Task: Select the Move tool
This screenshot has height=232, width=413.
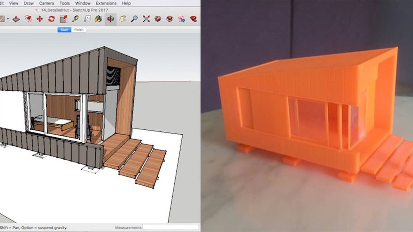Action: [40, 19]
